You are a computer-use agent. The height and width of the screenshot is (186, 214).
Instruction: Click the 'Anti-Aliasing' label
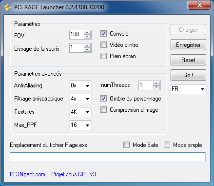(x=28, y=85)
